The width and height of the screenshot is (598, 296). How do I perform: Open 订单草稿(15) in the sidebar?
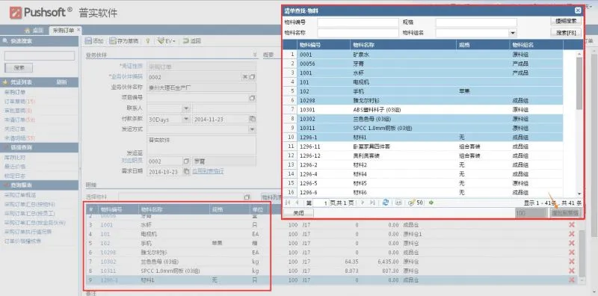[19, 101]
